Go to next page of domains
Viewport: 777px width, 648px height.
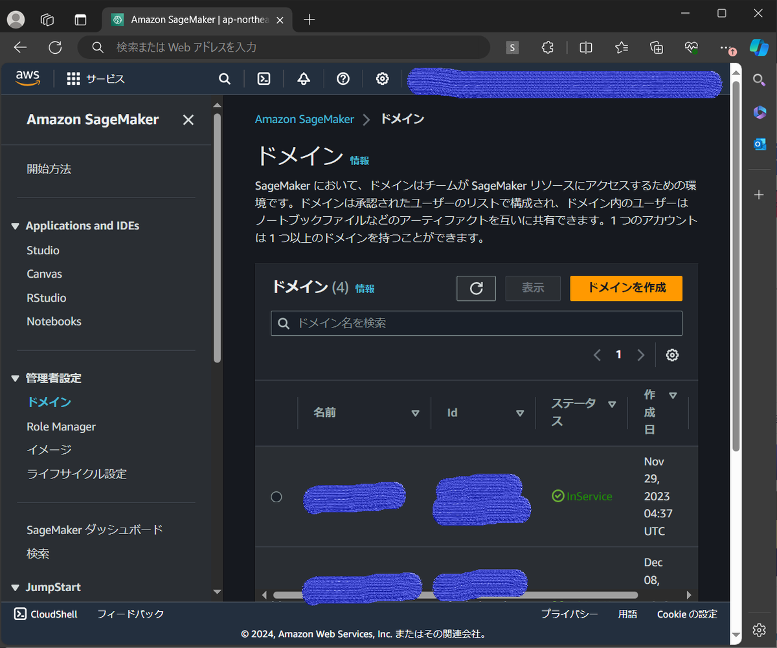pyautogui.click(x=641, y=355)
